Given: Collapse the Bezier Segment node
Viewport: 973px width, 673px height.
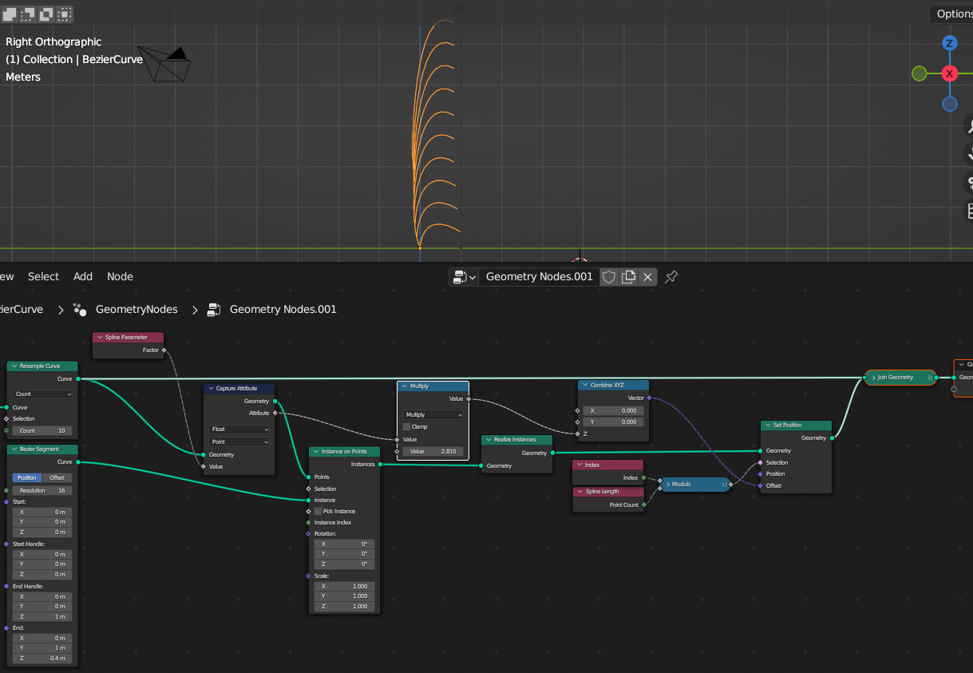Looking at the screenshot, I should 14,449.
